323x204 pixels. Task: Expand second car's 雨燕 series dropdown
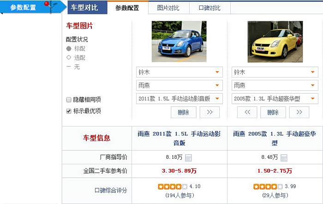(275, 85)
